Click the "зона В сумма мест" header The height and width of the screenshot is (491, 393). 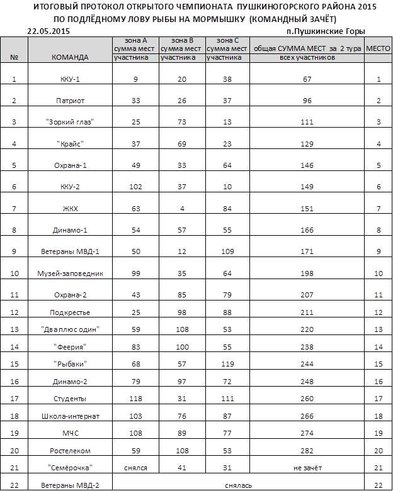(x=182, y=45)
